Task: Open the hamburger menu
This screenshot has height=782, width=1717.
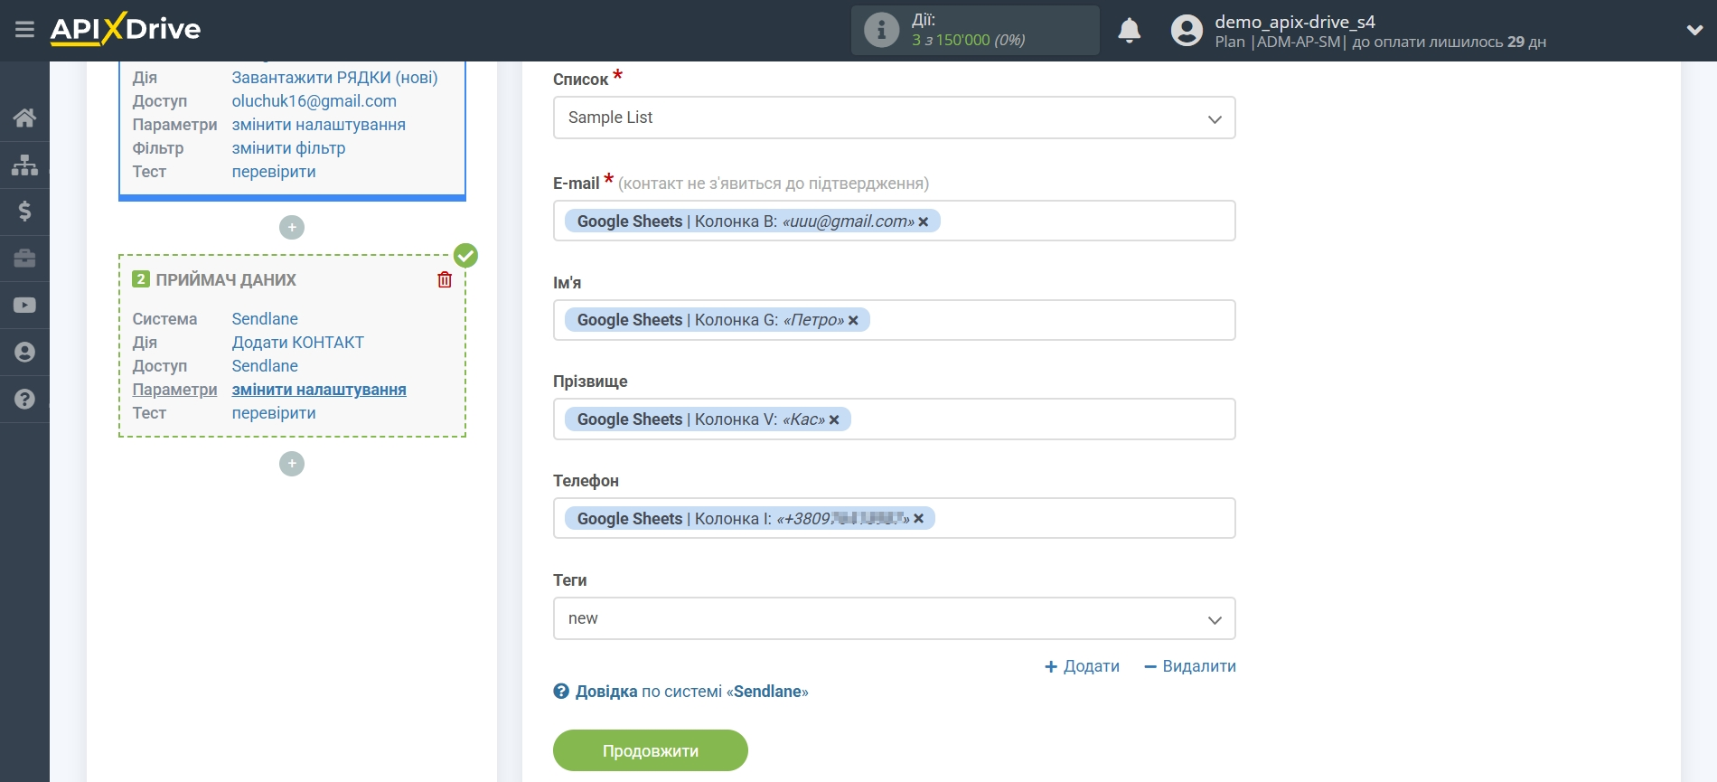Action: point(24,30)
